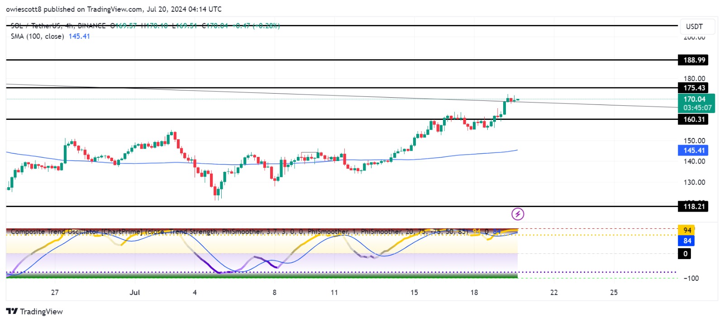724x322 pixels.
Task: Click the TradingView logo at bottom left
Action: click(x=34, y=312)
